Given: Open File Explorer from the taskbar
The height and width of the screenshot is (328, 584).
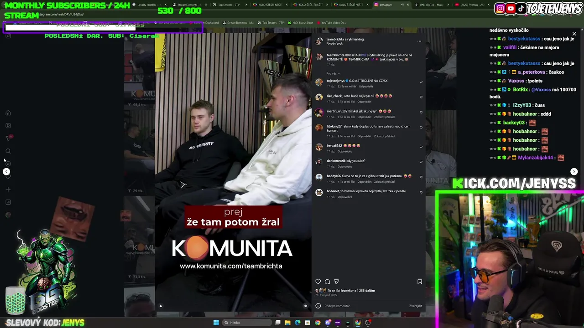Looking at the screenshot, I should point(287,323).
